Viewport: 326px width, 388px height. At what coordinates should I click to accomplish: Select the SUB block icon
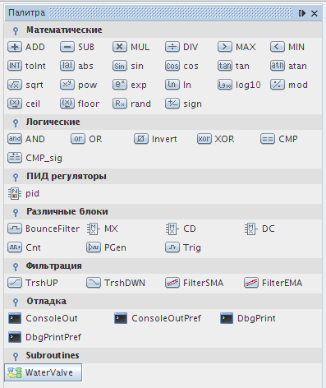67,47
